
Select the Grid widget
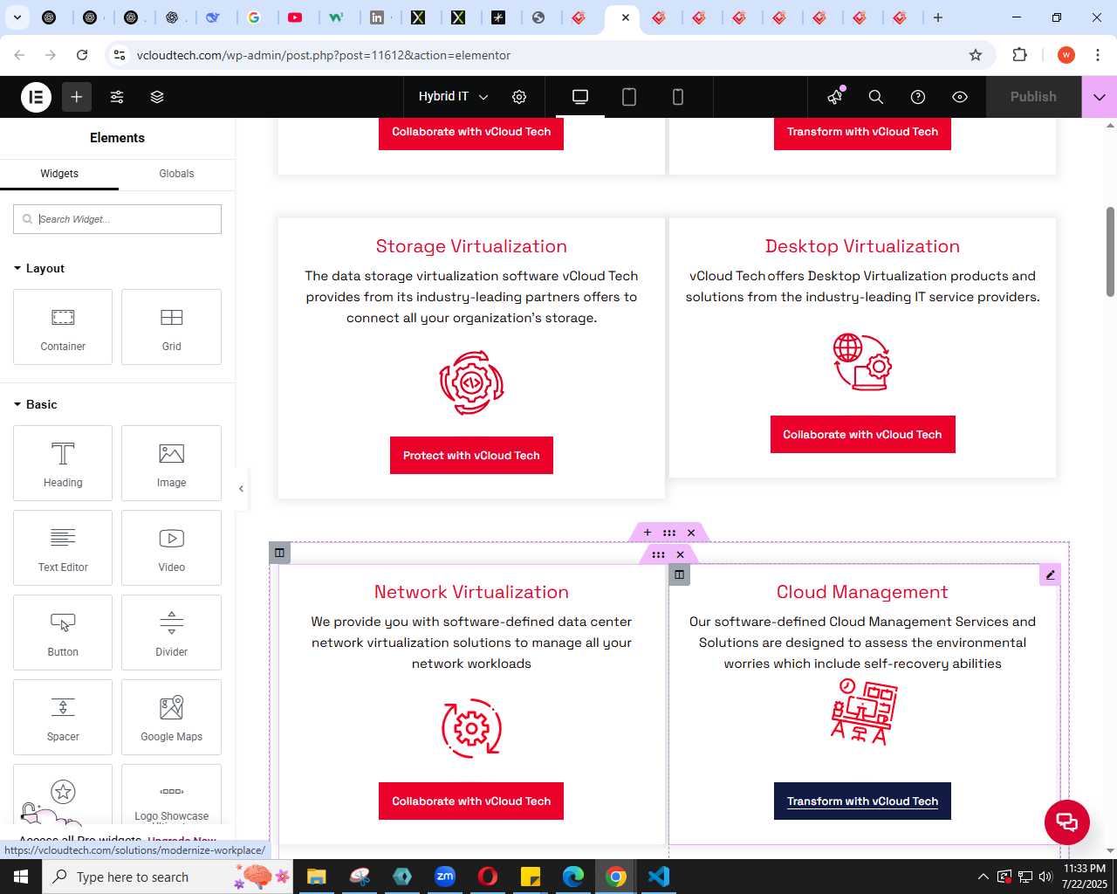tap(171, 327)
